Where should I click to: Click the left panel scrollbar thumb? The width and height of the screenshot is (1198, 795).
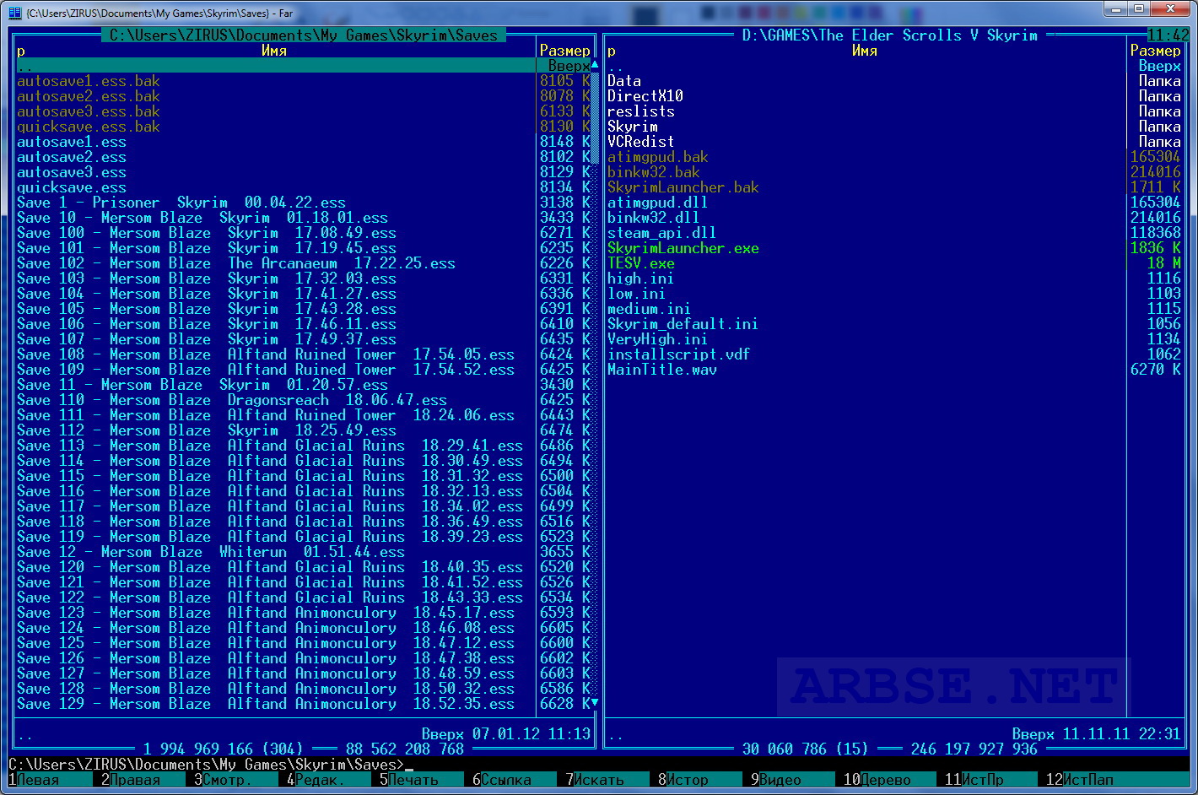pos(595,118)
